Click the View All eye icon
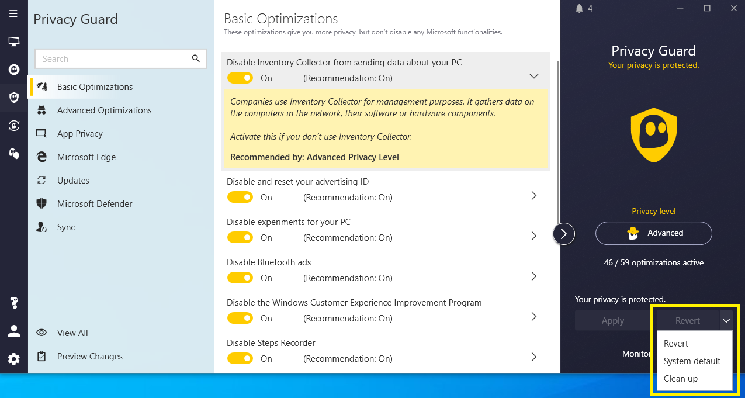The image size is (745, 398). point(41,333)
